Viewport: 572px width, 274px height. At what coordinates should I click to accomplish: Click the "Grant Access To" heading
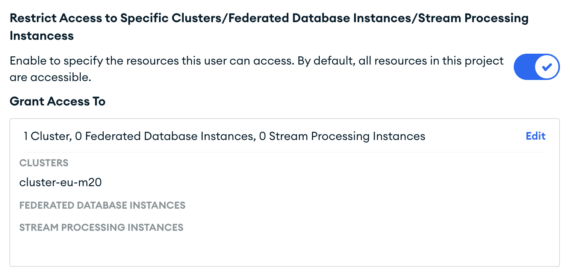point(58,101)
